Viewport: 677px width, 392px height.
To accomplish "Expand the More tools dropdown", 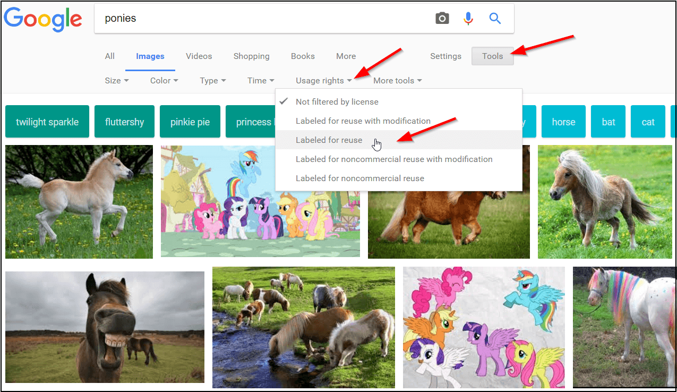I will [397, 80].
